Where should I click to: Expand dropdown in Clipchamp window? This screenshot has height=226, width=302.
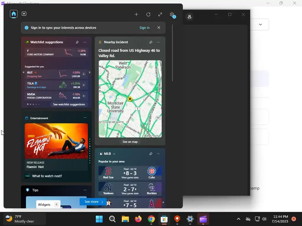click(260, 24)
